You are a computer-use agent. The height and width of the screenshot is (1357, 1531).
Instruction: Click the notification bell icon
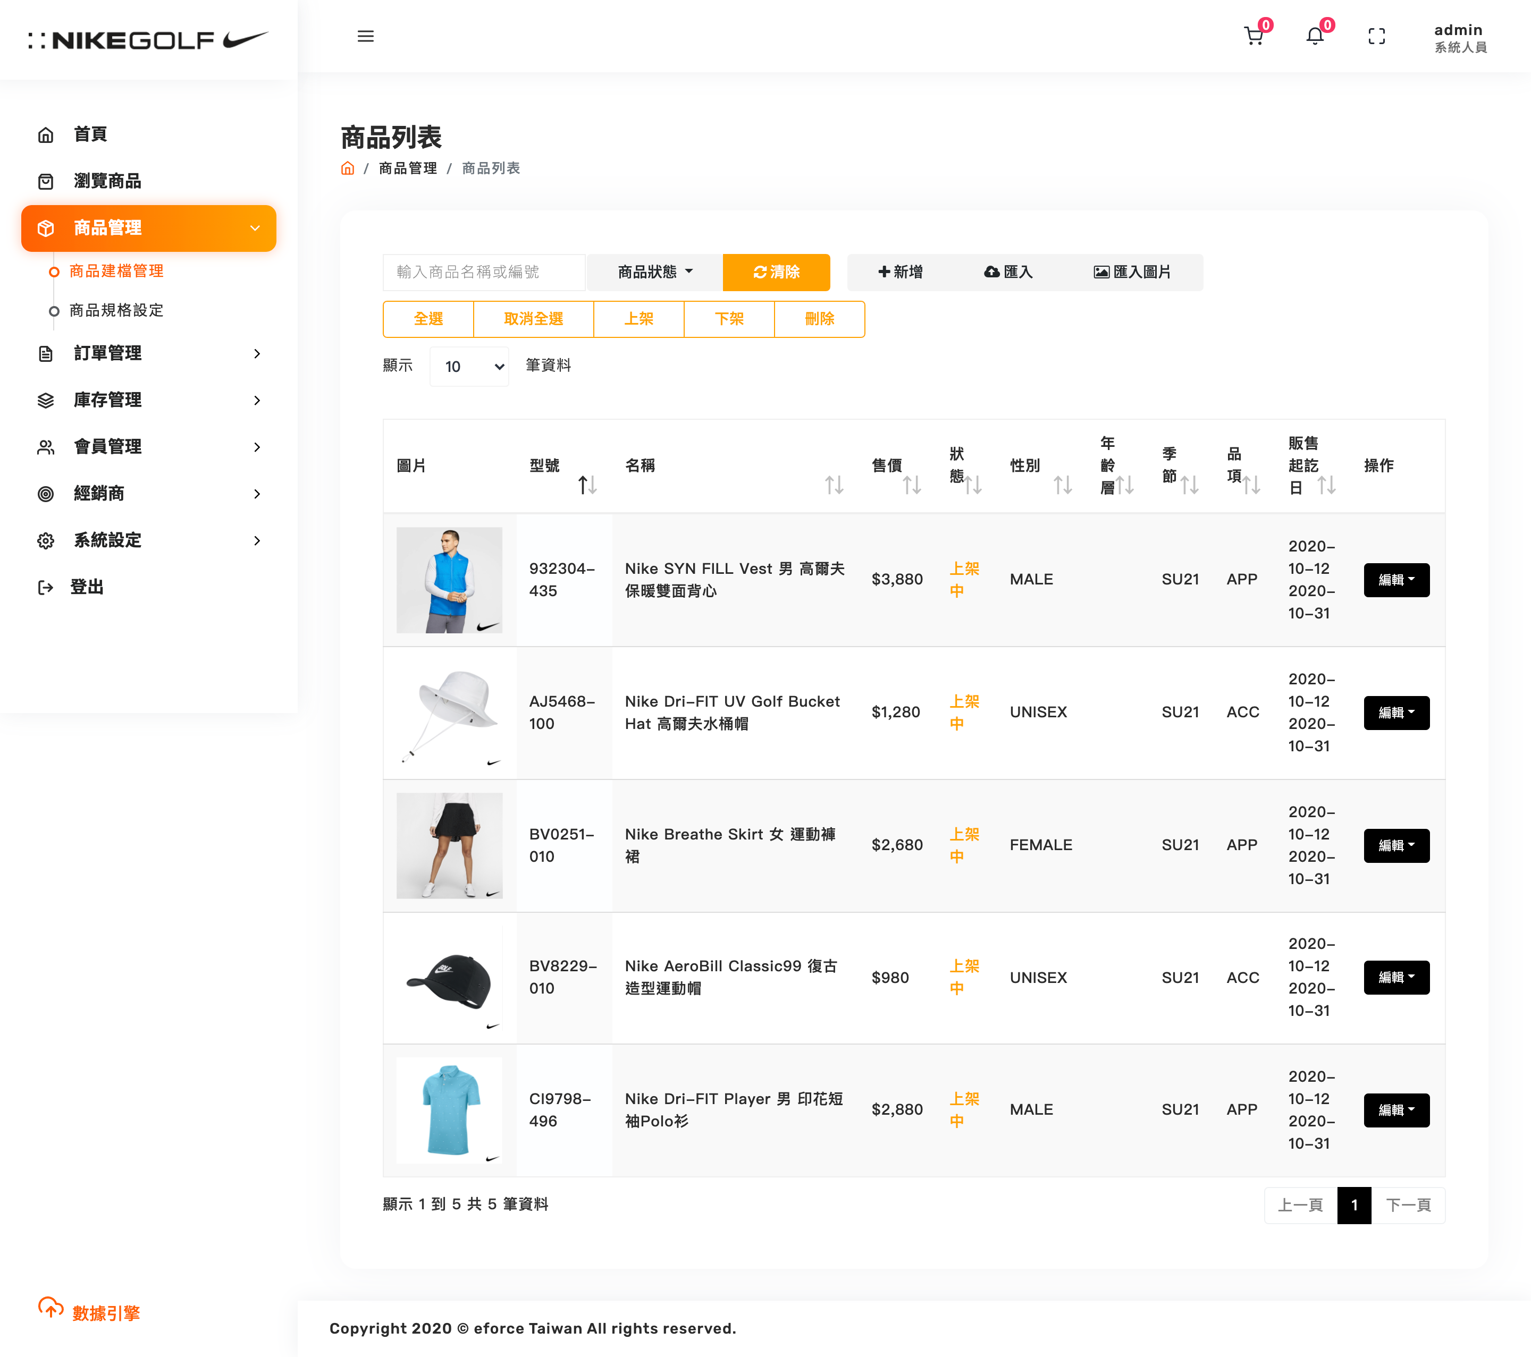click(1315, 36)
